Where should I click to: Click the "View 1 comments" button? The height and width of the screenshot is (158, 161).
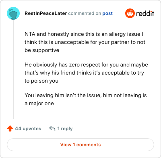click(80, 145)
